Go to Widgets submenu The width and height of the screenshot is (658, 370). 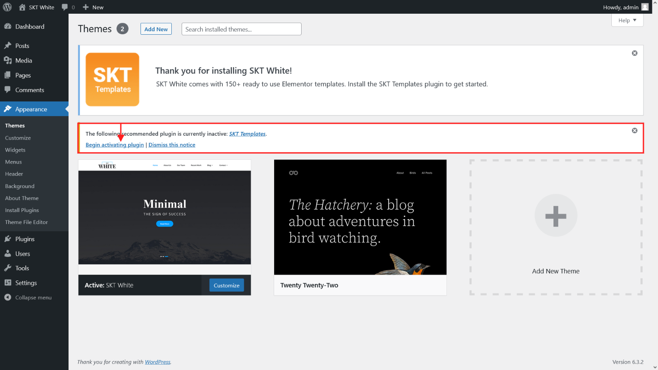tap(15, 150)
